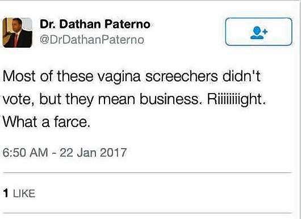This screenshot has width=301, height=219.
Task: Click the '6:50 AM' time text
Action: coord(25,153)
